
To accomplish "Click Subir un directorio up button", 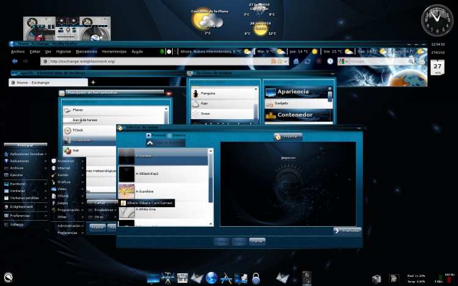I will click(x=165, y=143).
